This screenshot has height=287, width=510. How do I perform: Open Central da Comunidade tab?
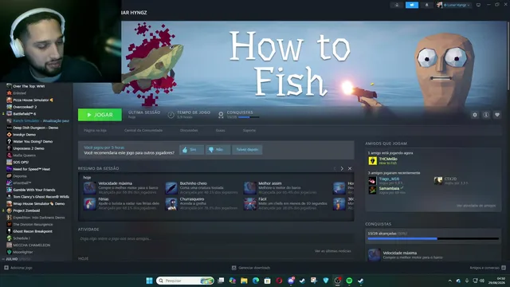[143, 130]
